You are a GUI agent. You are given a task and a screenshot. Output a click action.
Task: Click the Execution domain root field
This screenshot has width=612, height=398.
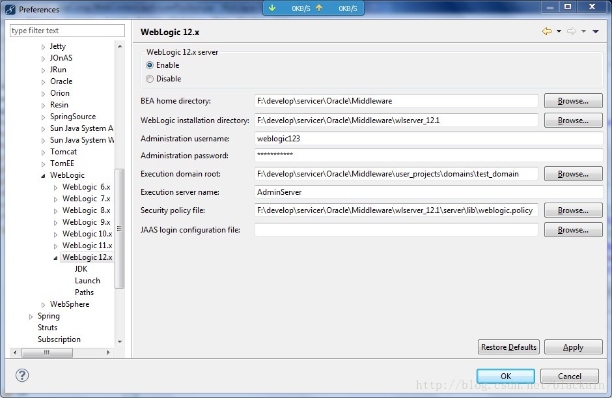point(396,174)
